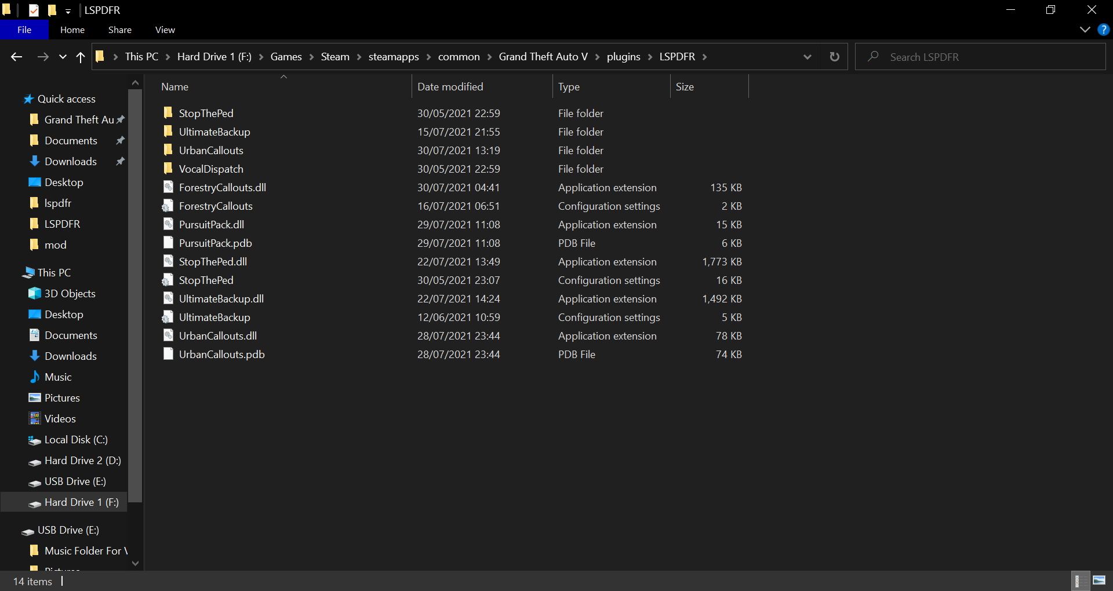Open the address bar history dropdown
Screen dimensions: 1113x591
(x=807, y=57)
